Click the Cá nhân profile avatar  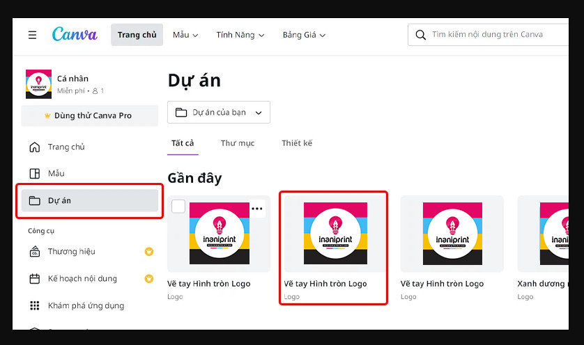click(39, 84)
